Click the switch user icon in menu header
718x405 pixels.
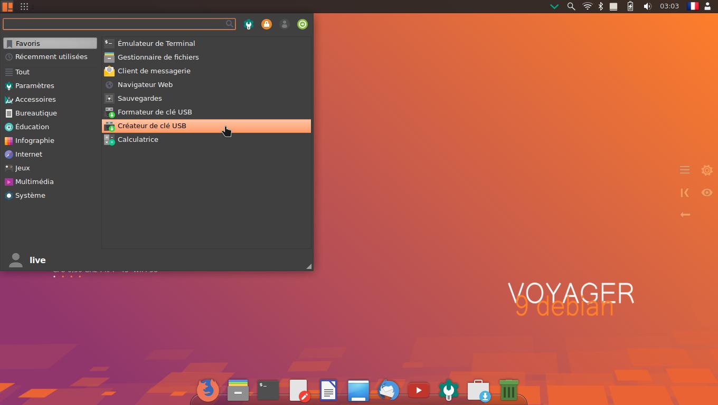[x=285, y=24]
